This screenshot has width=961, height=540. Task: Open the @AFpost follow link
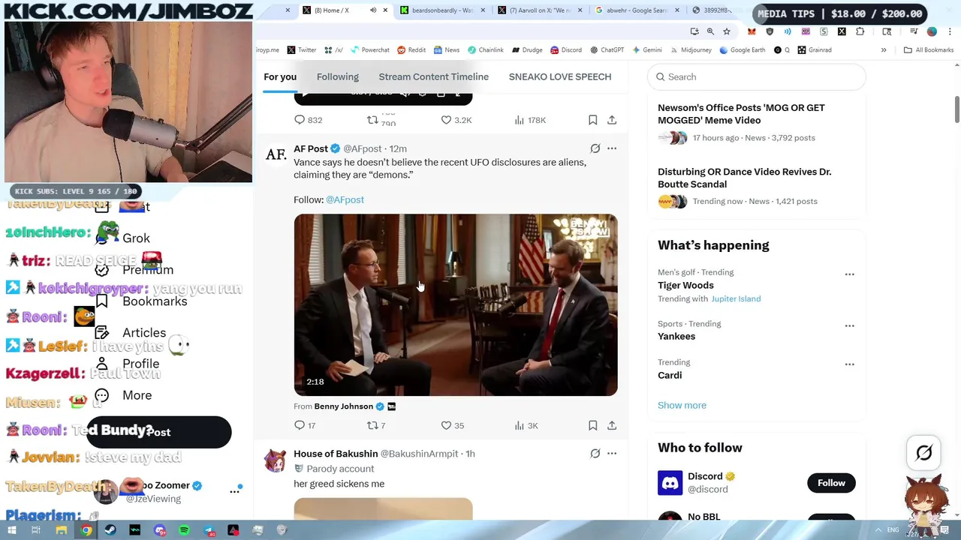pos(345,199)
